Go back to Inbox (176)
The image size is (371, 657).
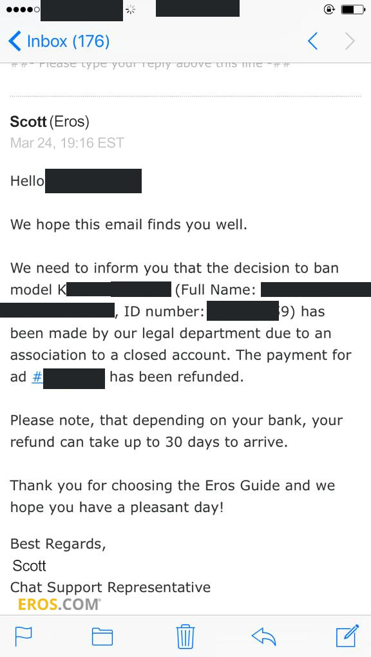[59, 41]
